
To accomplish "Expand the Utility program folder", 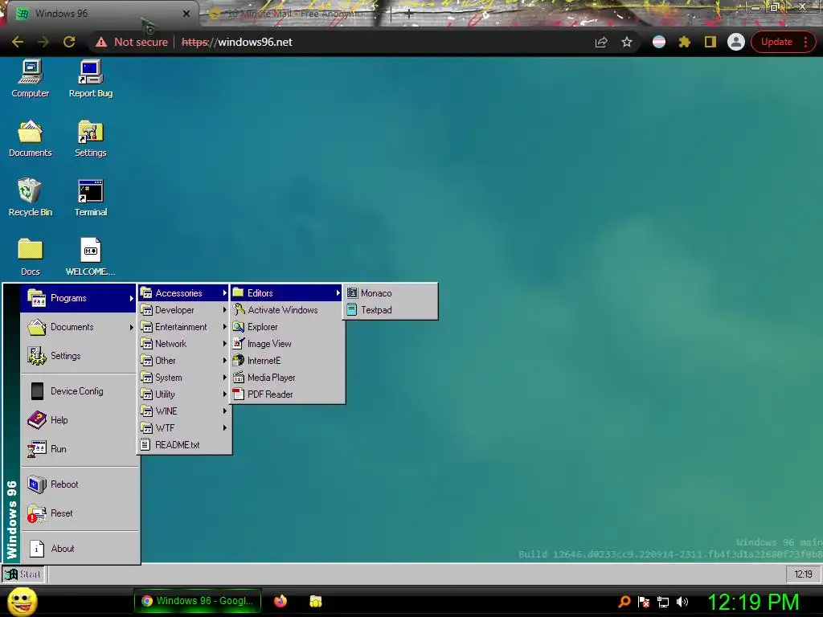I will pos(184,394).
